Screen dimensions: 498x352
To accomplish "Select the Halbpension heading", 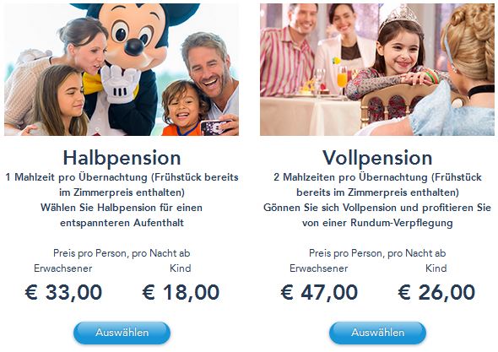I will pyautogui.click(x=122, y=158).
